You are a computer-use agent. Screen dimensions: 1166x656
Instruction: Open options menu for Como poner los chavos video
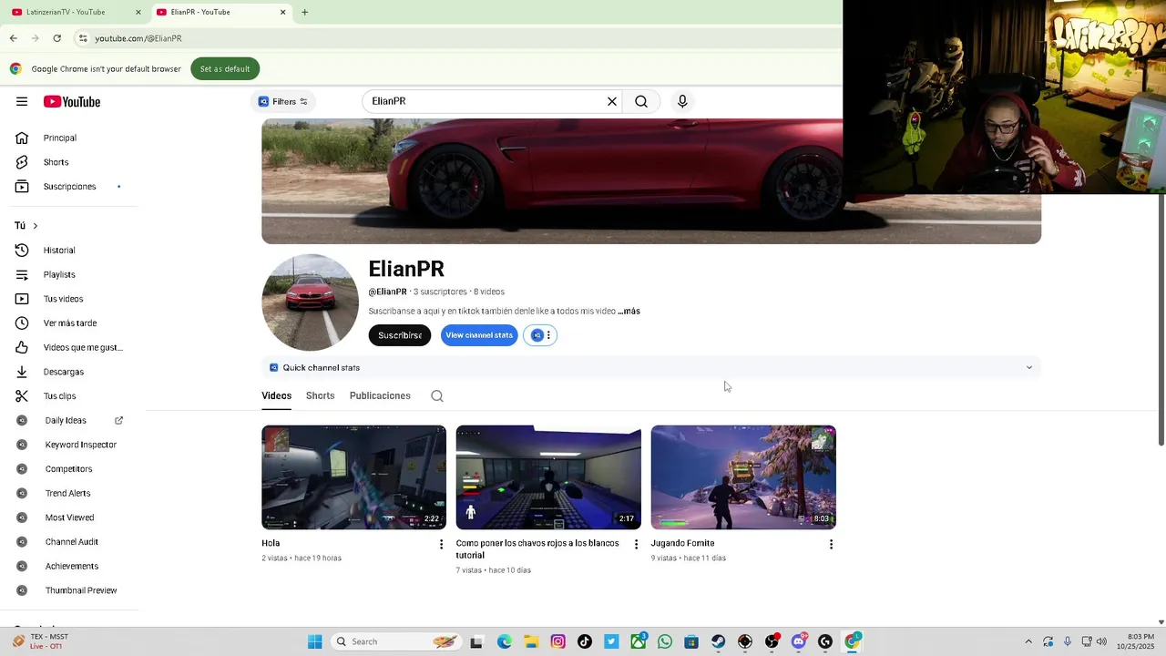click(637, 544)
